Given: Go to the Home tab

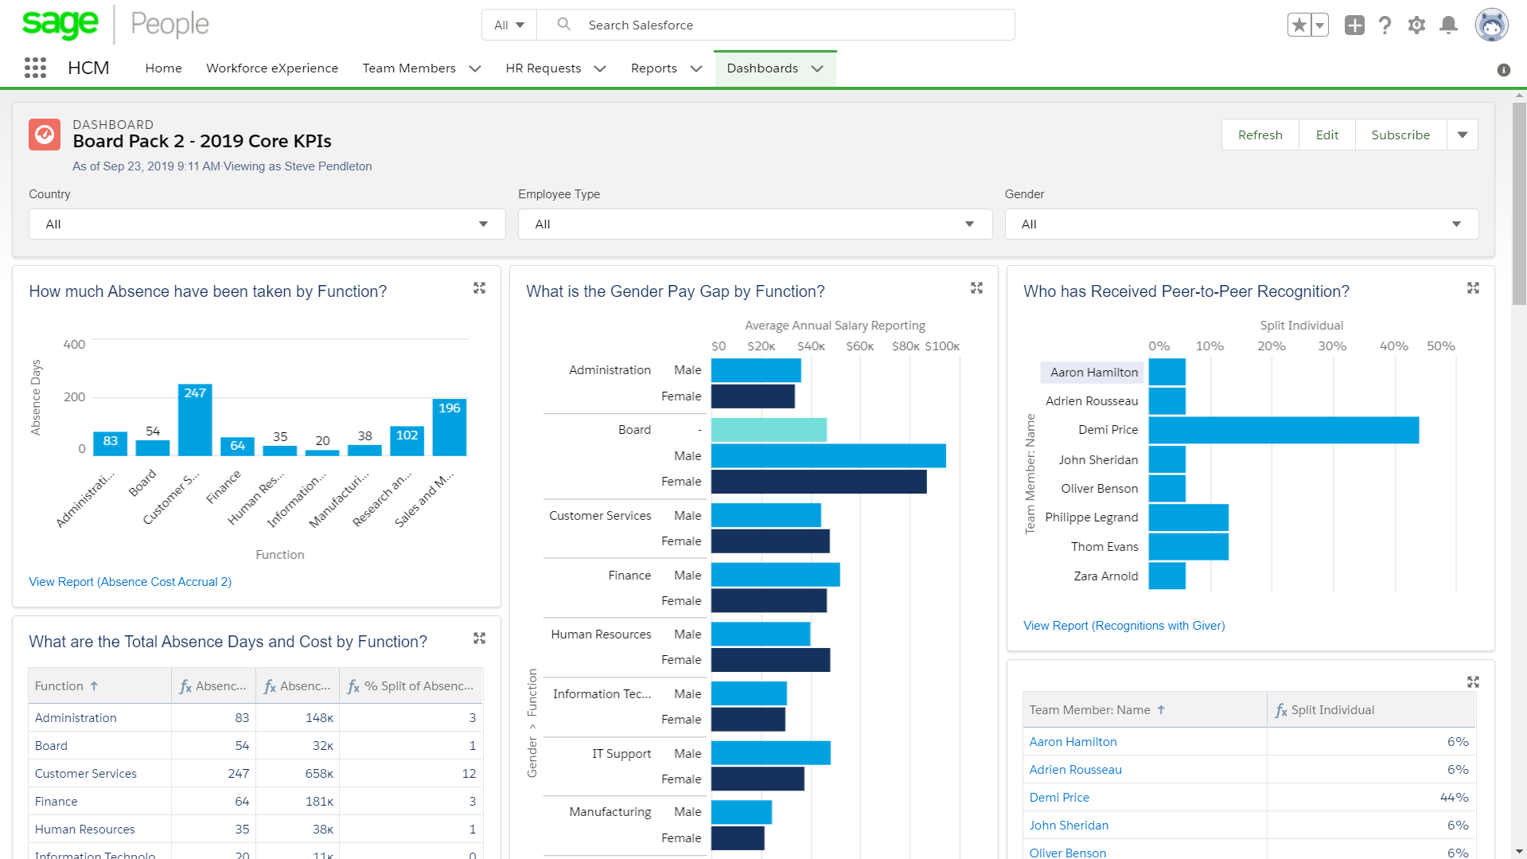Looking at the screenshot, I should 163,68.
